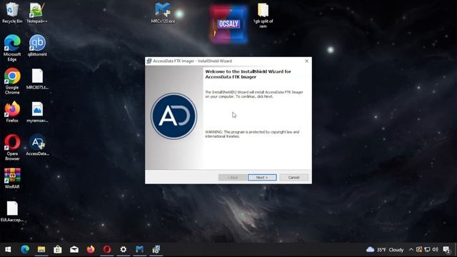This screenshot has height=257, width=457.
Task: Open Firefox from the taskbar
Action: coord(91,249)
